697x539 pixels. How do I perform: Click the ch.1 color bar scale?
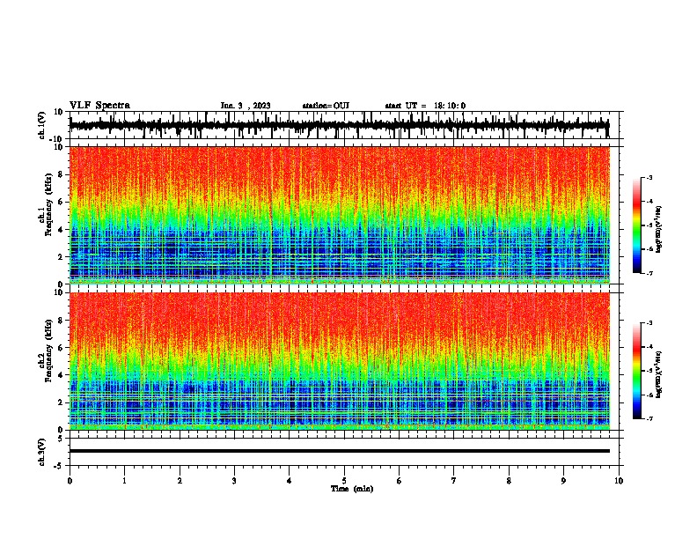[637, 225]
